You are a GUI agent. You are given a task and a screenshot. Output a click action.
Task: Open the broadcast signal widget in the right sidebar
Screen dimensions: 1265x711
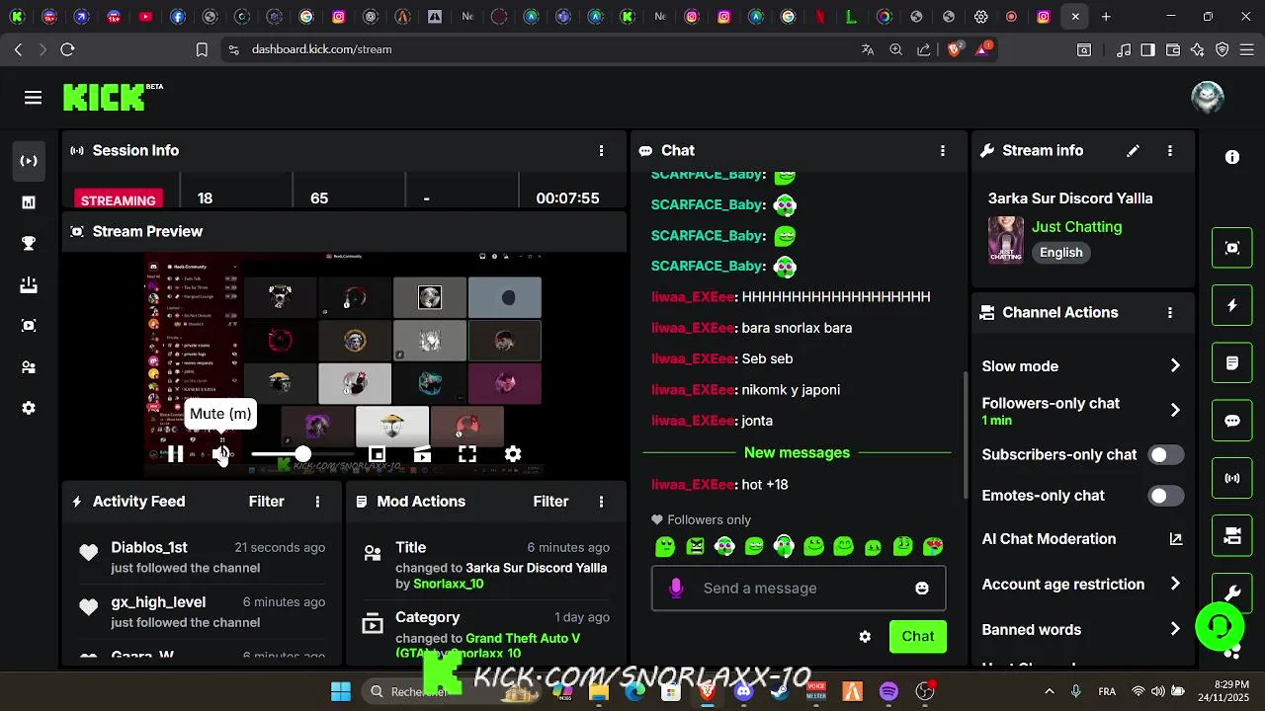(x=1232, y=478)
